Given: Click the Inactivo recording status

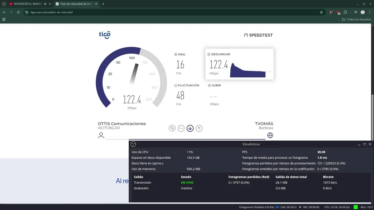Looking at the screenshot, I should tap(187, 188).
